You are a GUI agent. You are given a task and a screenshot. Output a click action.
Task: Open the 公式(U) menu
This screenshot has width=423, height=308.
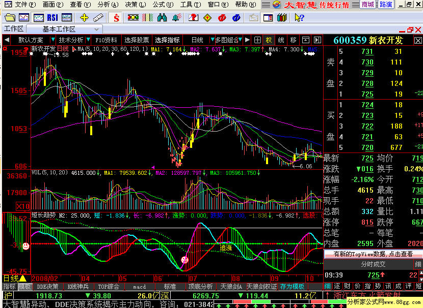tap(163, 4)
